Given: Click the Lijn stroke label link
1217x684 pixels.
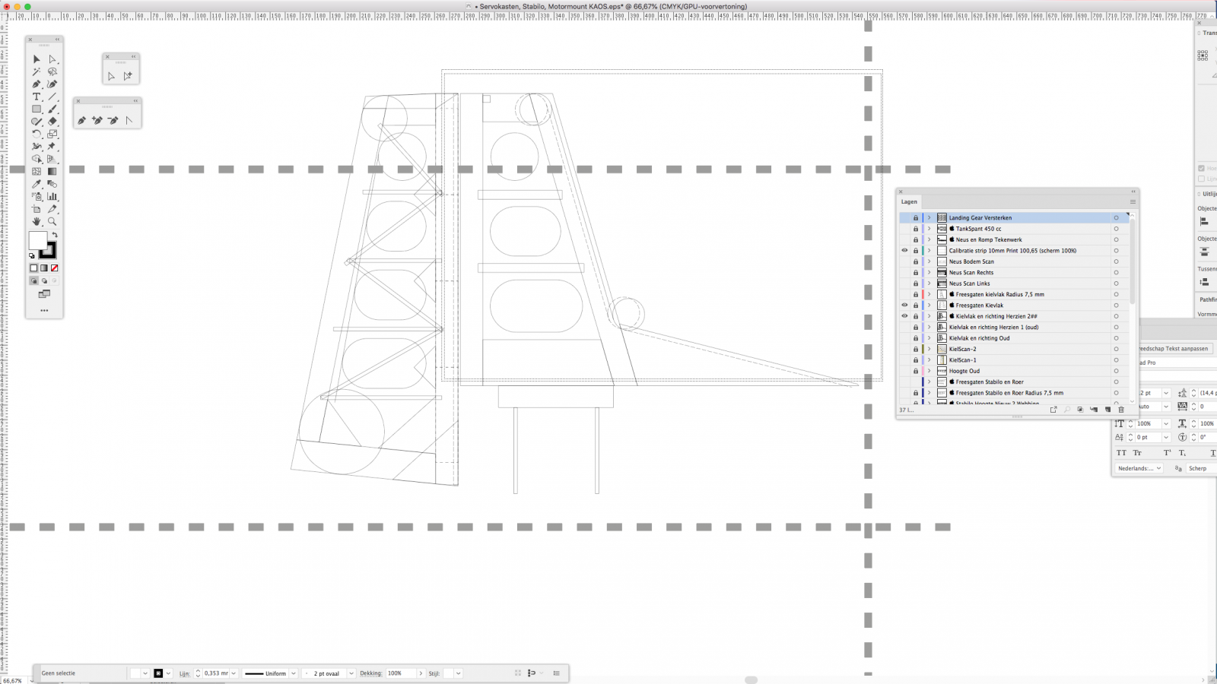Looking at the screenshot, I should (x=184, y=673).
